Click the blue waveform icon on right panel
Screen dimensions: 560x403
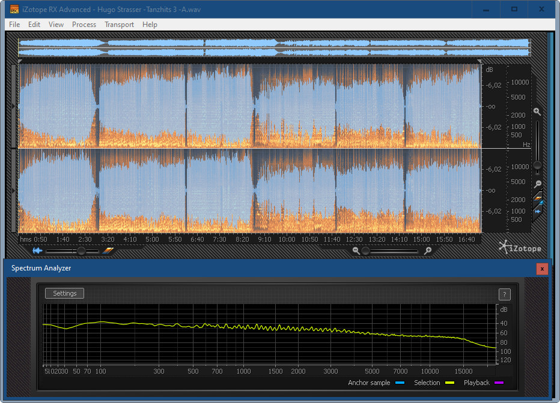[x=538, y=211]
